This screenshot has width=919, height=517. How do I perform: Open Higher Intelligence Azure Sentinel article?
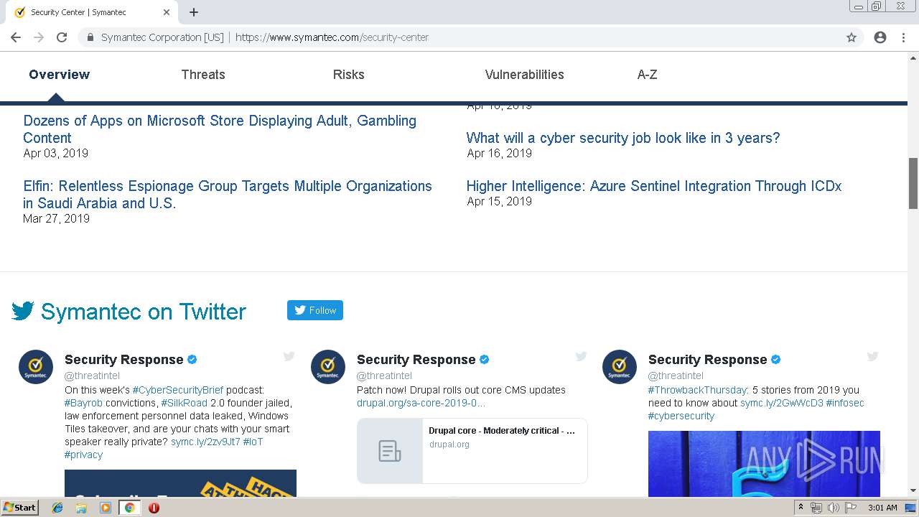(x=654, y=186)
